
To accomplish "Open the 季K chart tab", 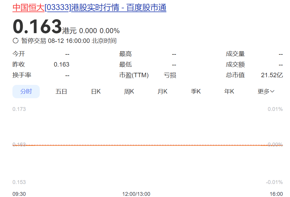I will pyautogui.click(x=196, y=91).
